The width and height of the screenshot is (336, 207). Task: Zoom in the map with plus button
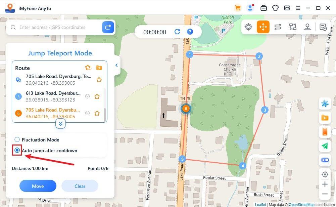coord(325,184)
